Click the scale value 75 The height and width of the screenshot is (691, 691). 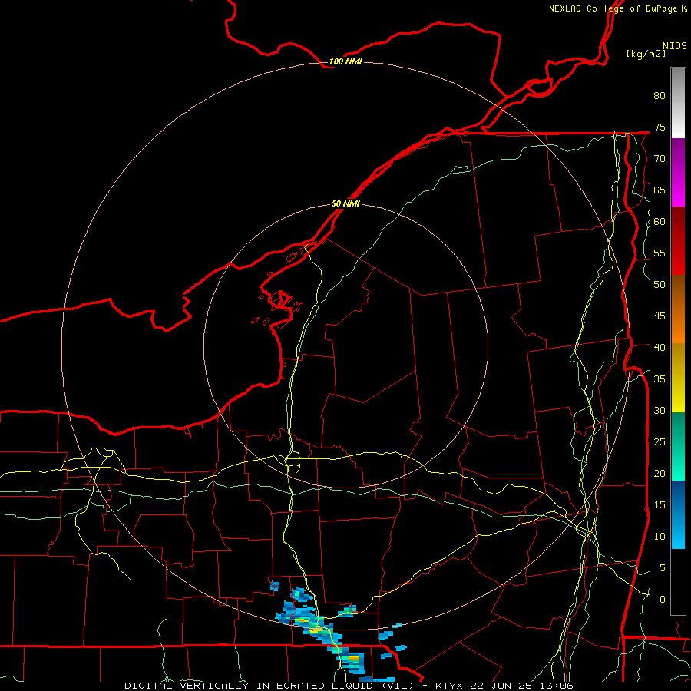tap(660, 127)
